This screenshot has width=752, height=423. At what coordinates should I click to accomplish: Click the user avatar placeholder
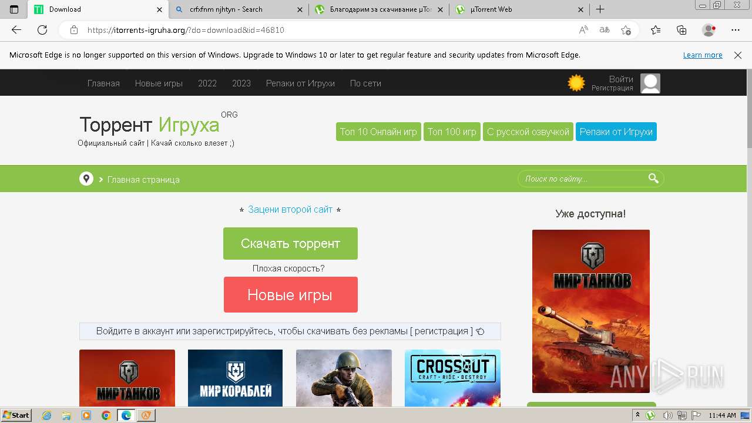pyautogui.click(x=650, y=83)
